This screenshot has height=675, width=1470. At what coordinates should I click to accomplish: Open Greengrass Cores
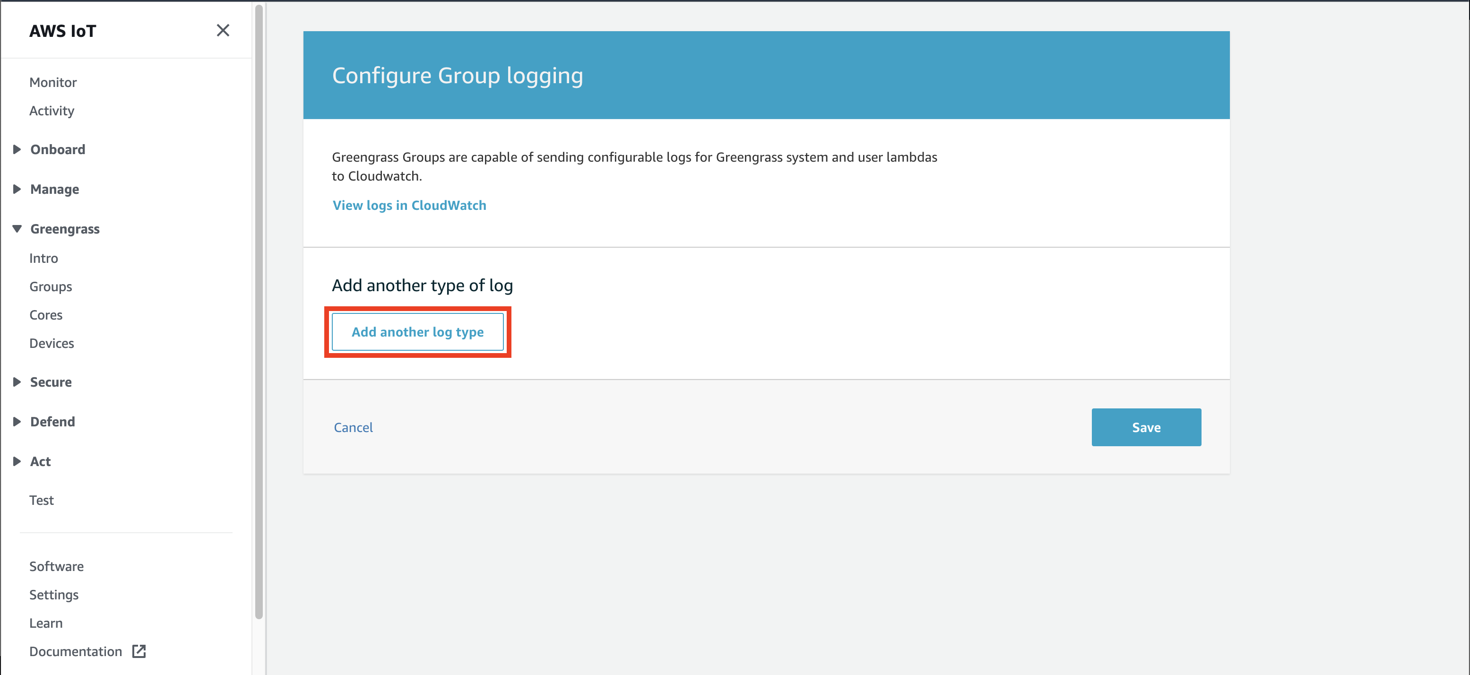tap(46, 315)
